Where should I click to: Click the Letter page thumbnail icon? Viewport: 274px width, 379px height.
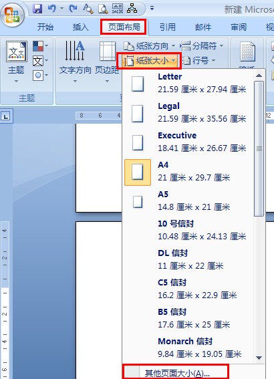coord(138,84)
